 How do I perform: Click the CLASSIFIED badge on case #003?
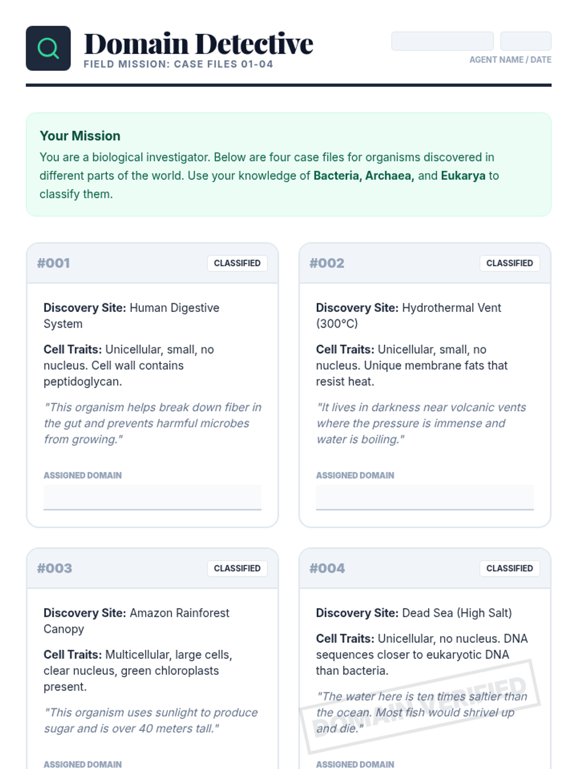237,568
